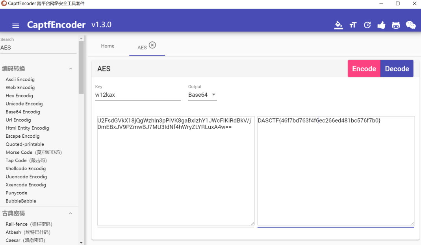This screenshot has width=421, height=245.
Task: Open the hamburger navigation menu
Action: point(16,26)
